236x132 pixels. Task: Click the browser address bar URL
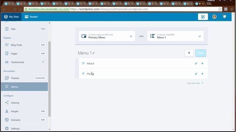point(109,9)
